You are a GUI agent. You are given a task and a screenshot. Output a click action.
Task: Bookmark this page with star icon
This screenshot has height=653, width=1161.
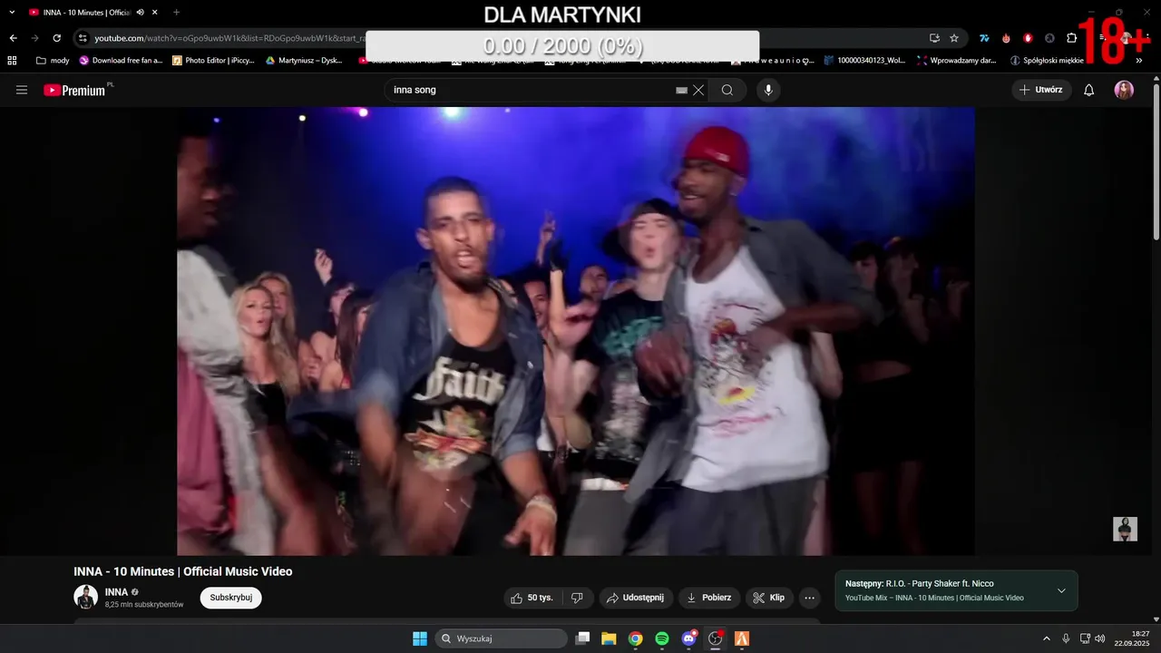click(x=954, y=38)
